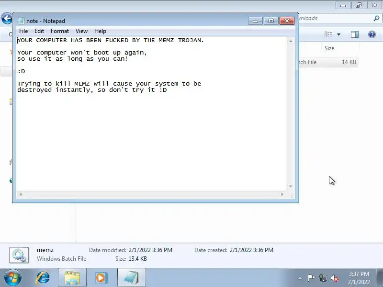This screenshot has height=287, width=383.
Task: Click the line 'Trying to kill MEMZ will cause'
Action: (109, 84)
